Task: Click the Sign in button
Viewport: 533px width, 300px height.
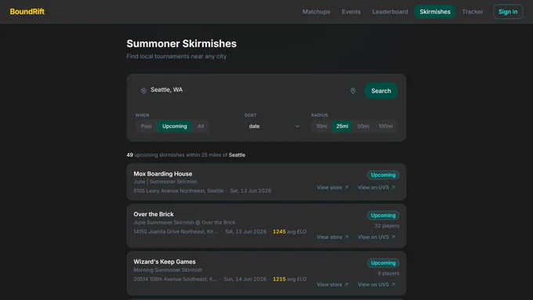Action: pyautogui.click(x=508, y=12)
